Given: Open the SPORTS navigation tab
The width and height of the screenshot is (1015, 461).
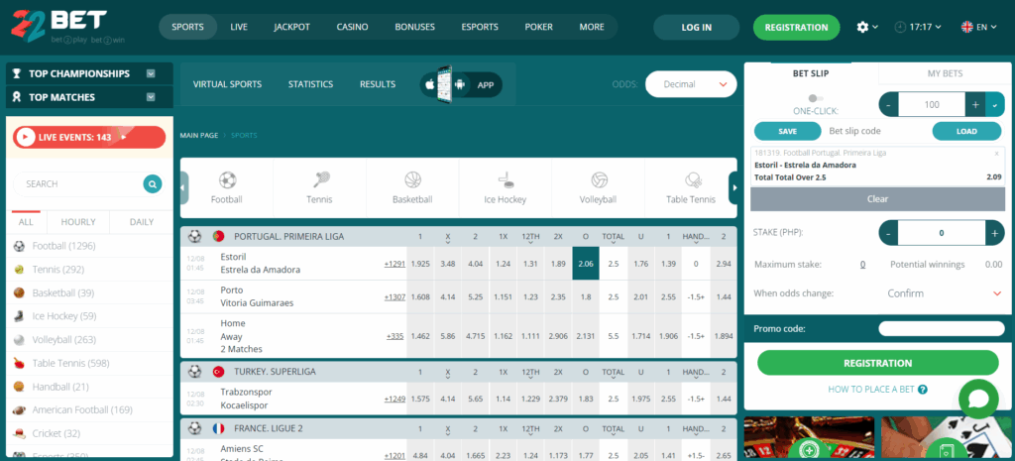Looking at the screenshot, I should tap(187, 27).
